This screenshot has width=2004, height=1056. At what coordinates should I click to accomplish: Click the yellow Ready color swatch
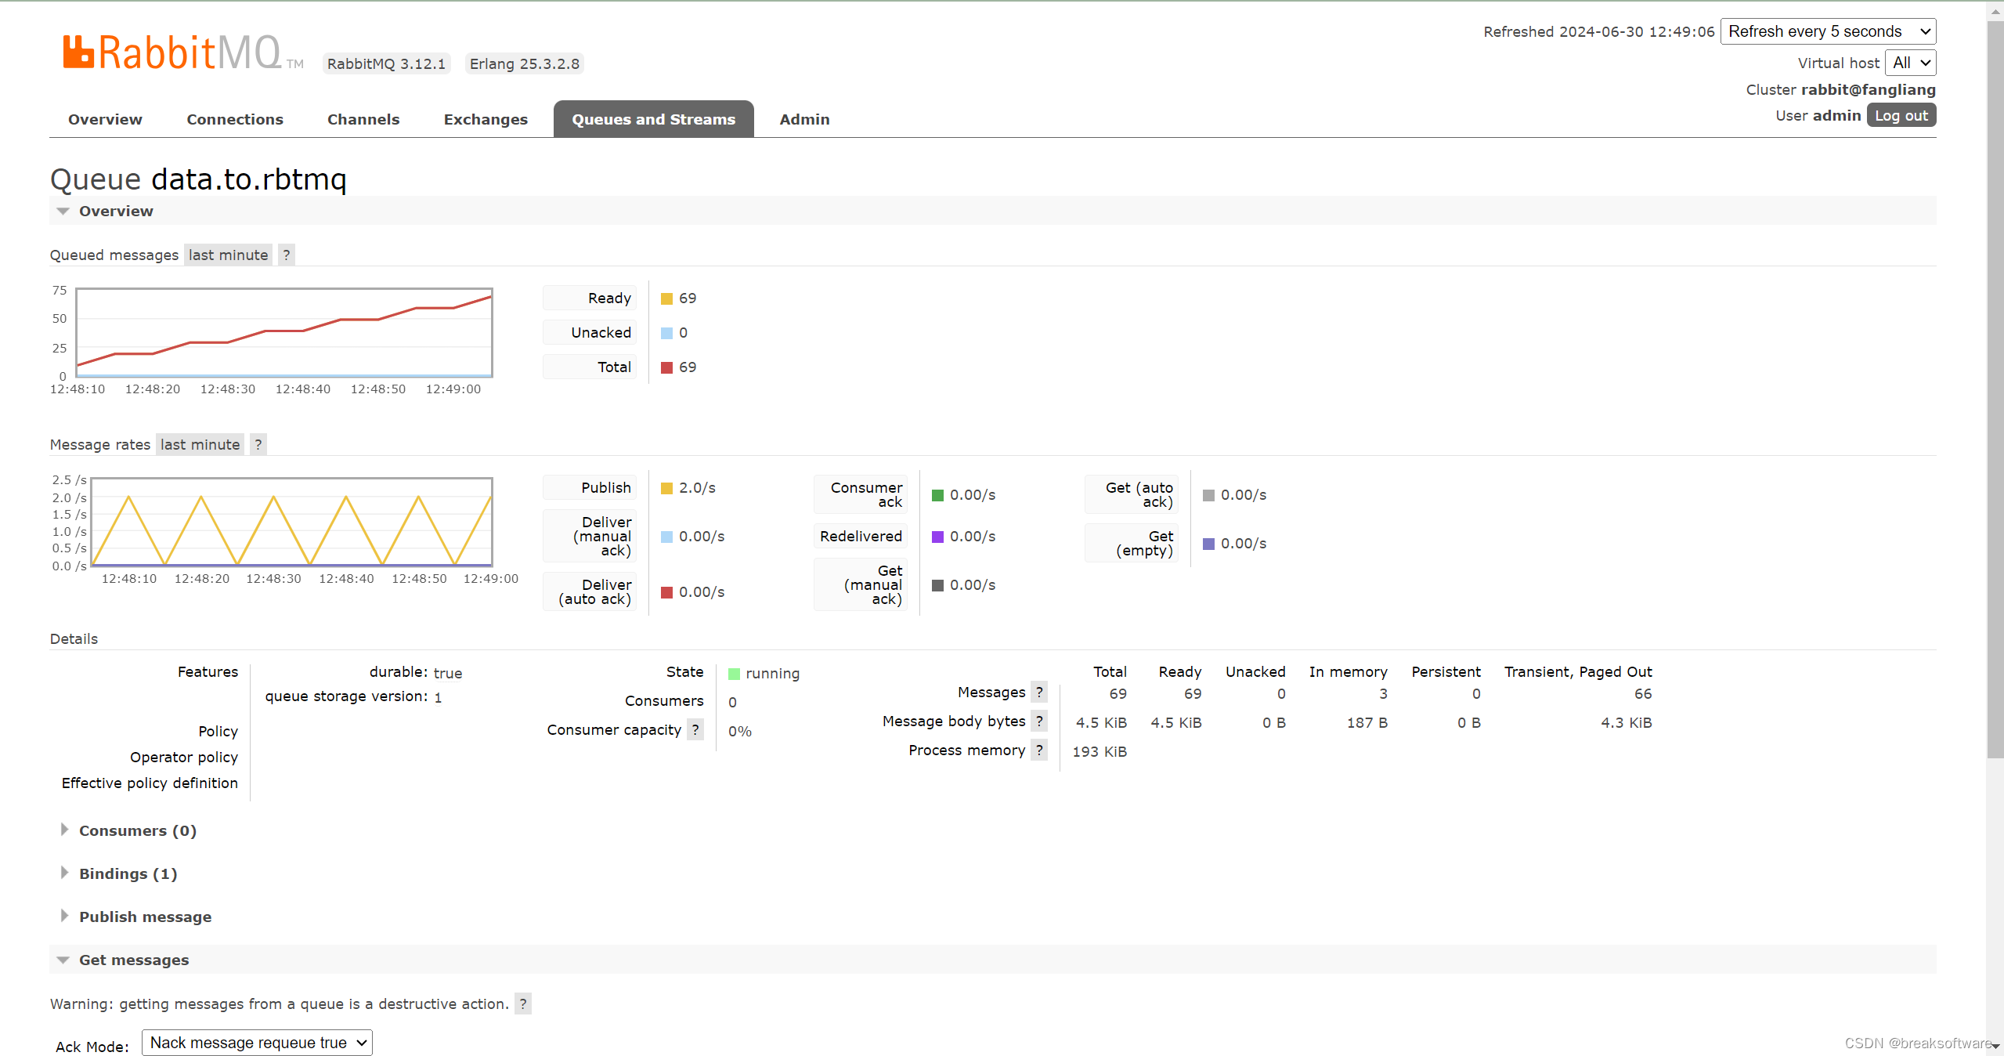pos(667,298)
